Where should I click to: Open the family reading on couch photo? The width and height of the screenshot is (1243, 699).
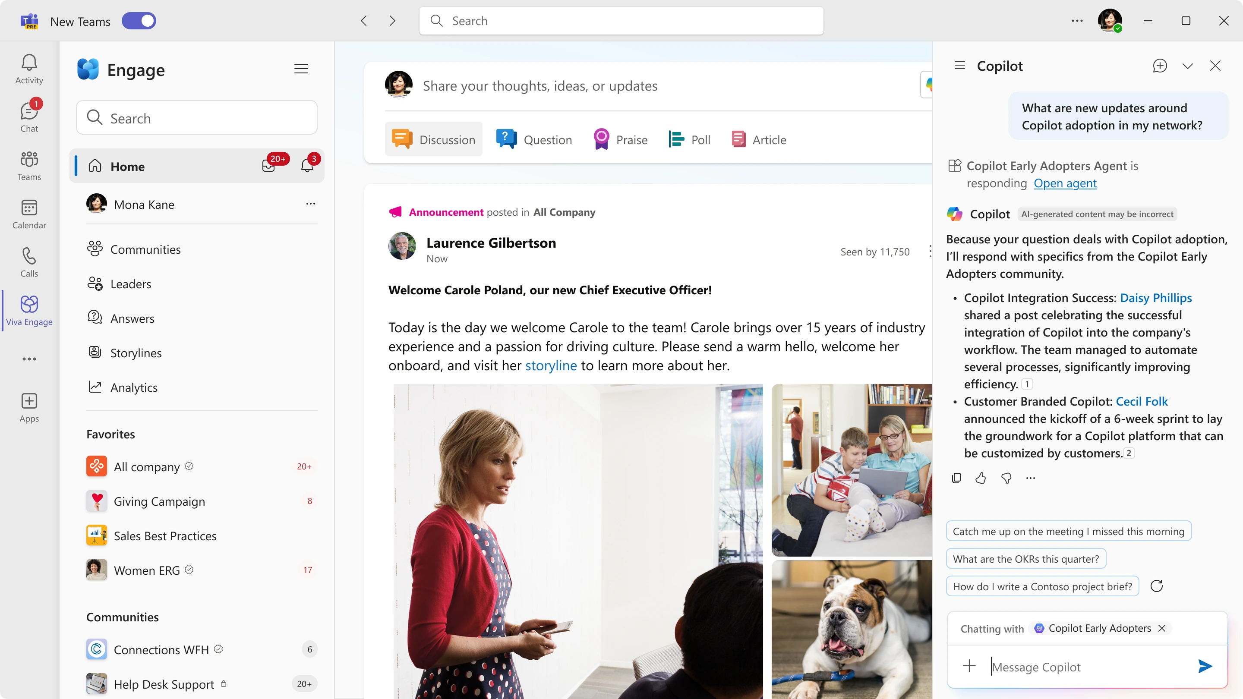(x=852, y=470)
